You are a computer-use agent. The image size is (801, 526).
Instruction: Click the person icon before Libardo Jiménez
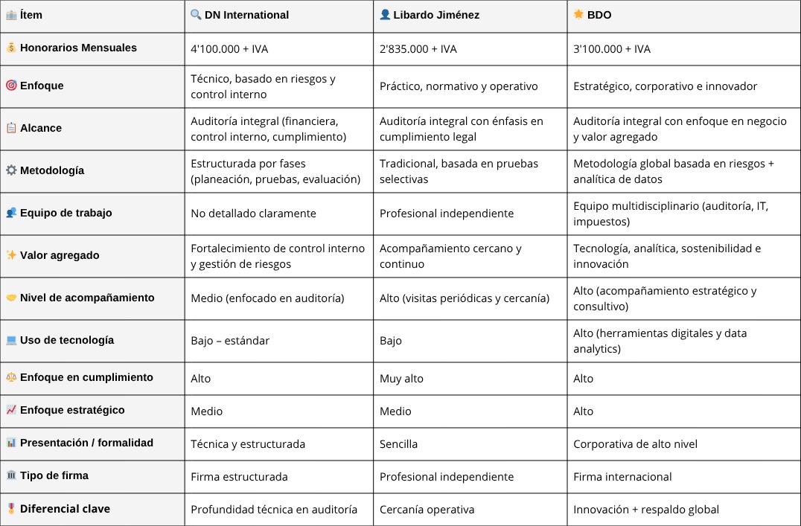click(x=385, y=15)
